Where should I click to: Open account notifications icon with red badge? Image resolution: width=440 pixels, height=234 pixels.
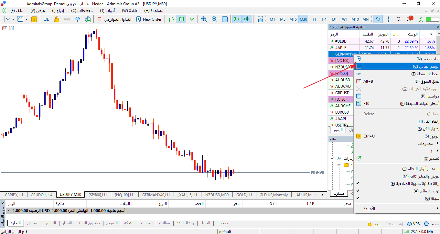click(410, 19)
